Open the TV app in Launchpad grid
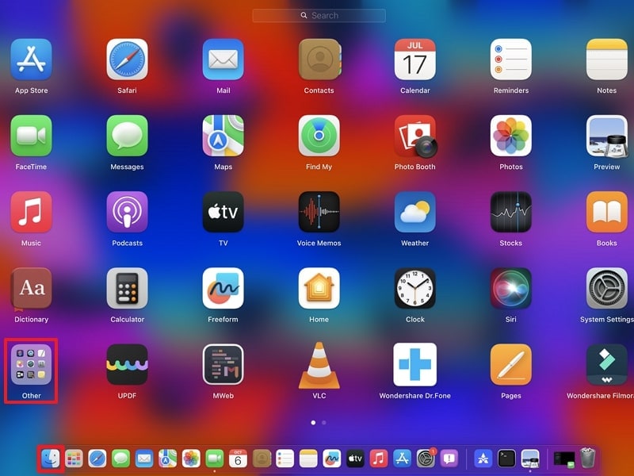The height and width of the screenshot is (476, 634). pos(223,212)
